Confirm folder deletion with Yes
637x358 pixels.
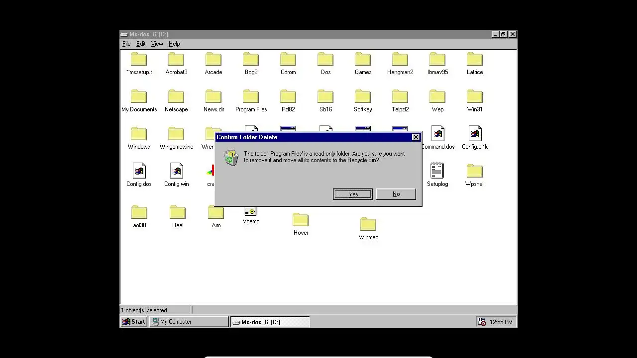pyautogui.click(x=353, y=194)
